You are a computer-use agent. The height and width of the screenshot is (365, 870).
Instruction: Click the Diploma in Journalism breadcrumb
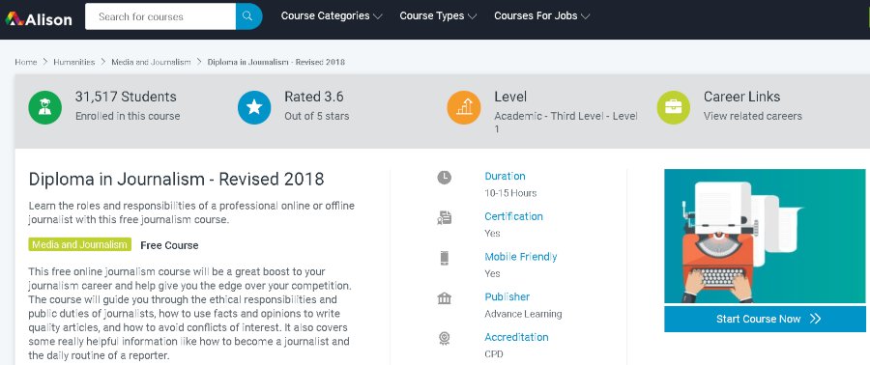[x=275, y=62]
